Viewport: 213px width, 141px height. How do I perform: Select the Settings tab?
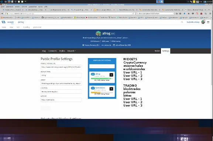[166, 51]
